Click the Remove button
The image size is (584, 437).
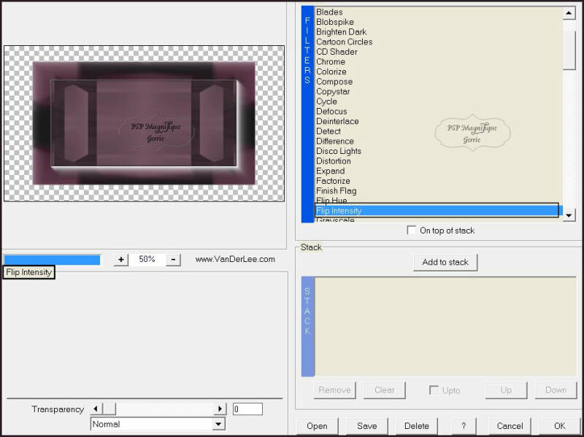[334, 390]
